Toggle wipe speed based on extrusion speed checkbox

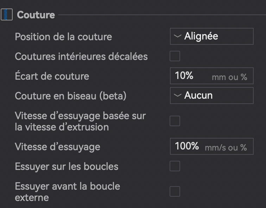175,121
